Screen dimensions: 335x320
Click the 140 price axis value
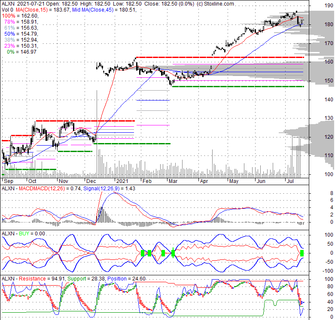tap(329, 99)
